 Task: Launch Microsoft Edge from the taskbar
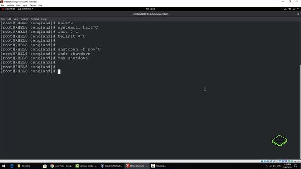(x=12, y=166)
